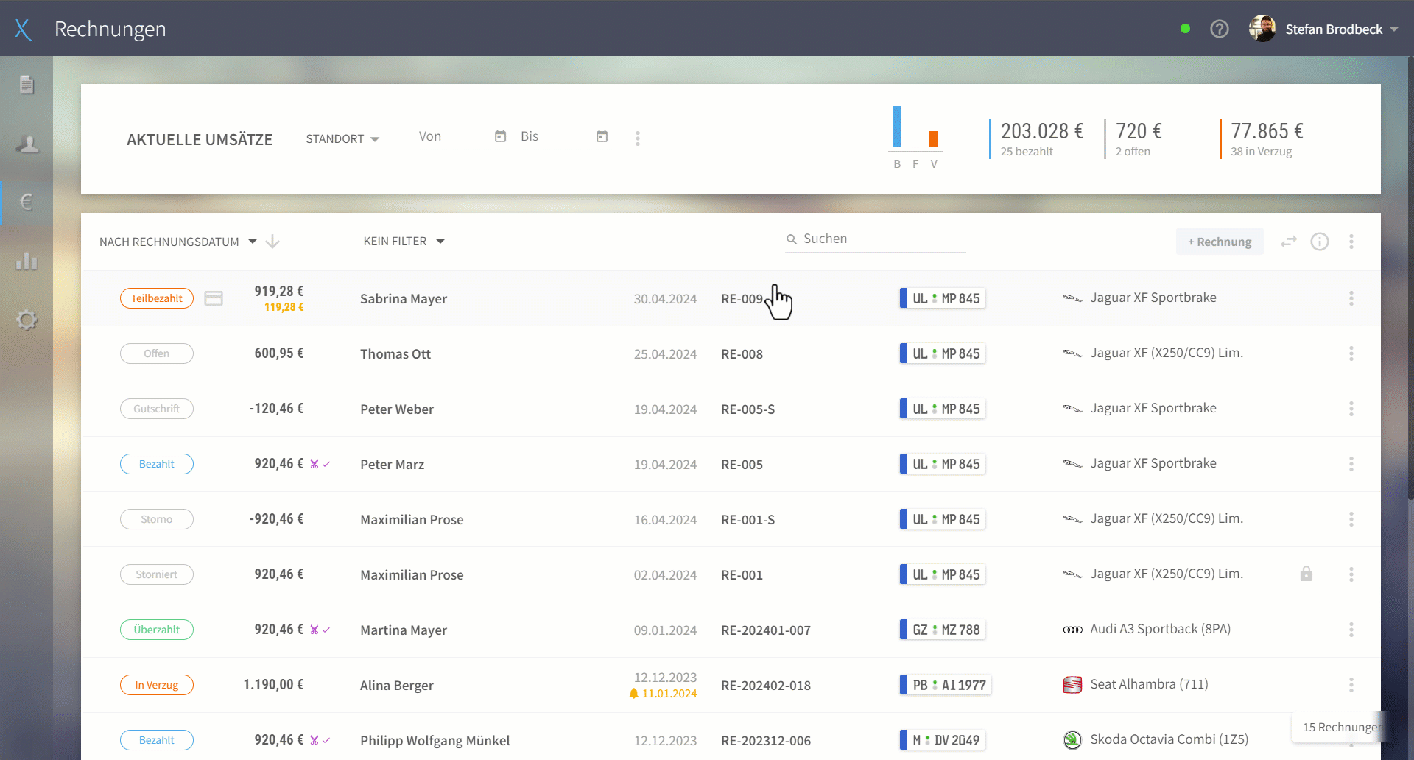This screenshot has height=760, width=1414.
Task: Click the payment check icon on Peter Marz amount
Action: click(x=326, y=464)
